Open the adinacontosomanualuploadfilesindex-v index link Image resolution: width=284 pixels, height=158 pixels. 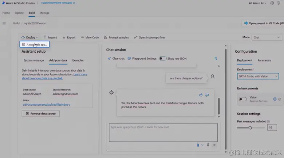click(47, 105)
